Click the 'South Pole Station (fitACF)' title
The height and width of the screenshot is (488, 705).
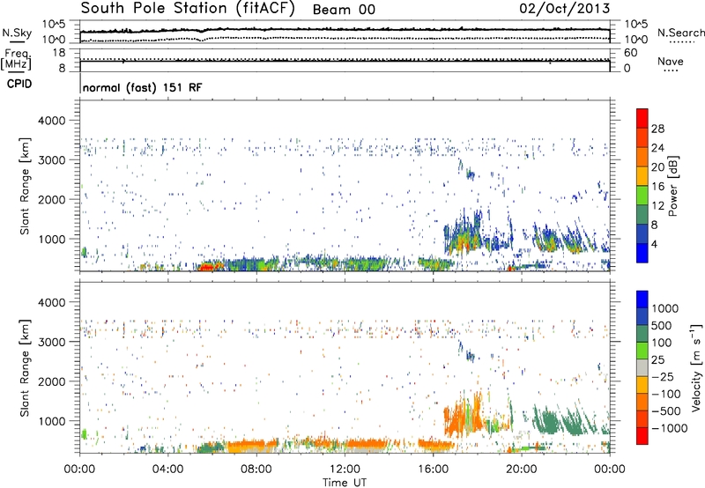(x=188, y=9)
